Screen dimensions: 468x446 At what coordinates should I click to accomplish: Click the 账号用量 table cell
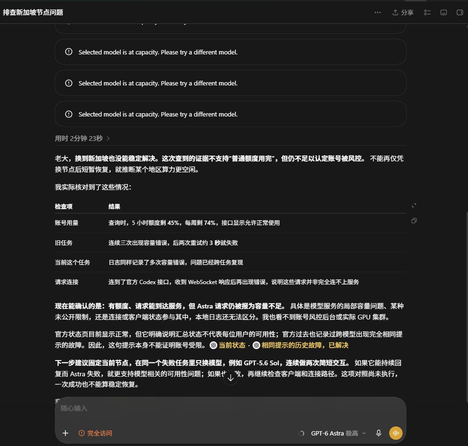(66, 223)
